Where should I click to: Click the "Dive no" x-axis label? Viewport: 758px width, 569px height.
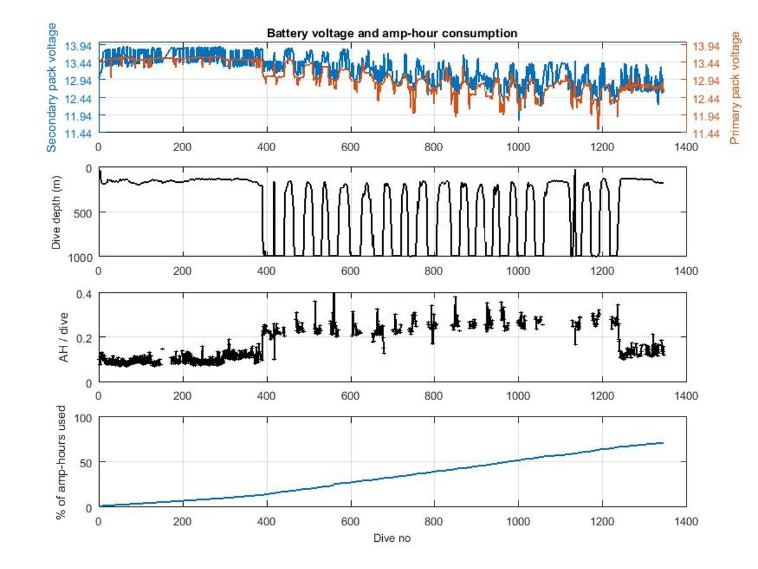(x=392, y=538)
